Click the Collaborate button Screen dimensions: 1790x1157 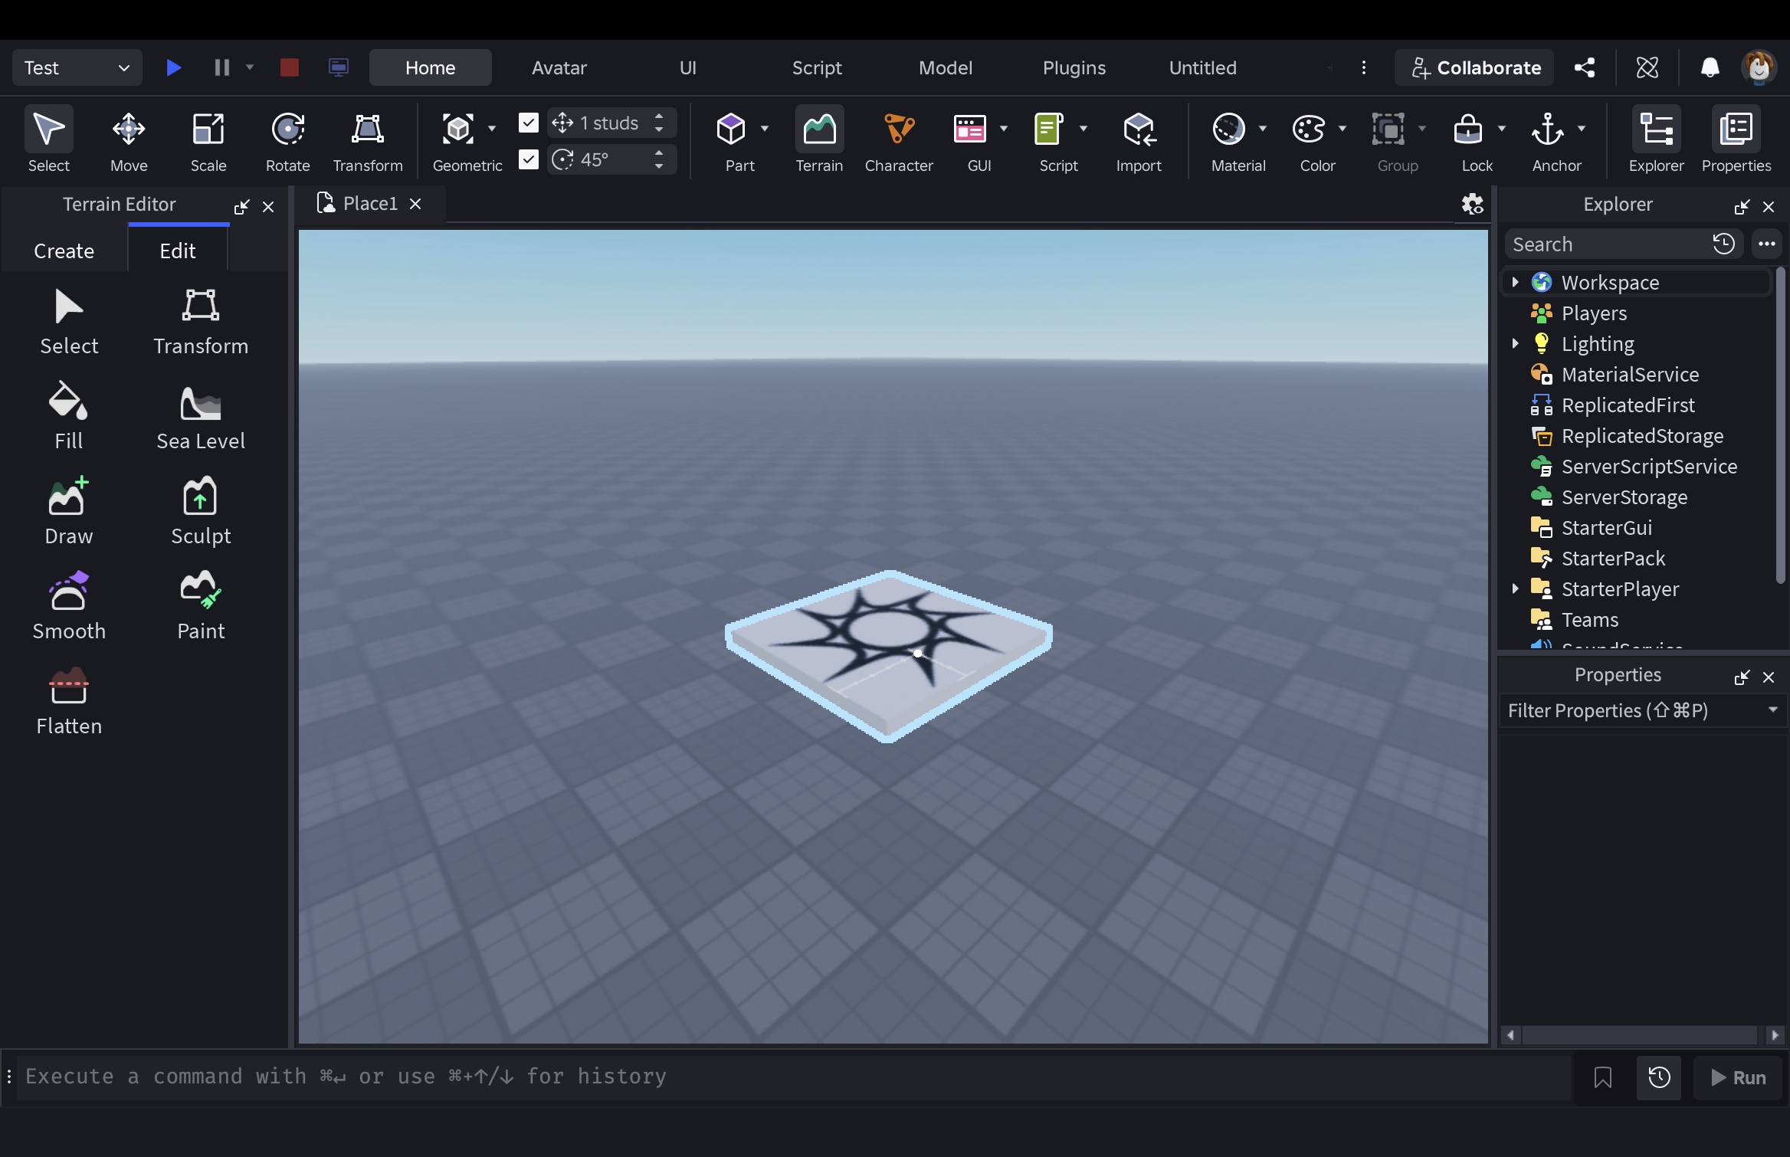tap(1475, 67)
